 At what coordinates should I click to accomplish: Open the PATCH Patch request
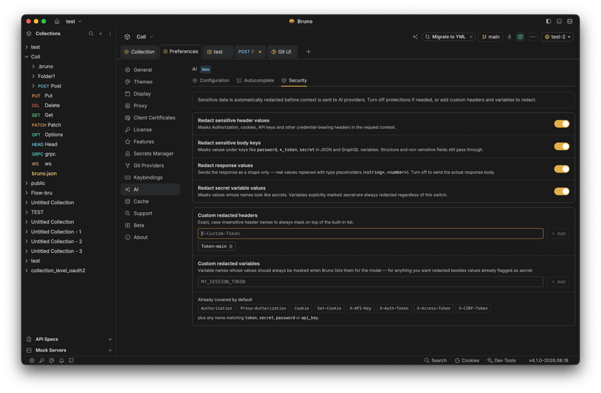[x=47, y=125]
